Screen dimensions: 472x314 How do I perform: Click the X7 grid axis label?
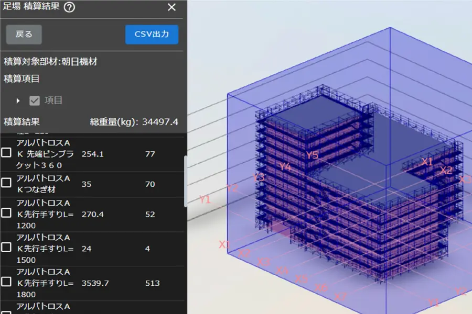pyautogui.click(x=340, y=297)
